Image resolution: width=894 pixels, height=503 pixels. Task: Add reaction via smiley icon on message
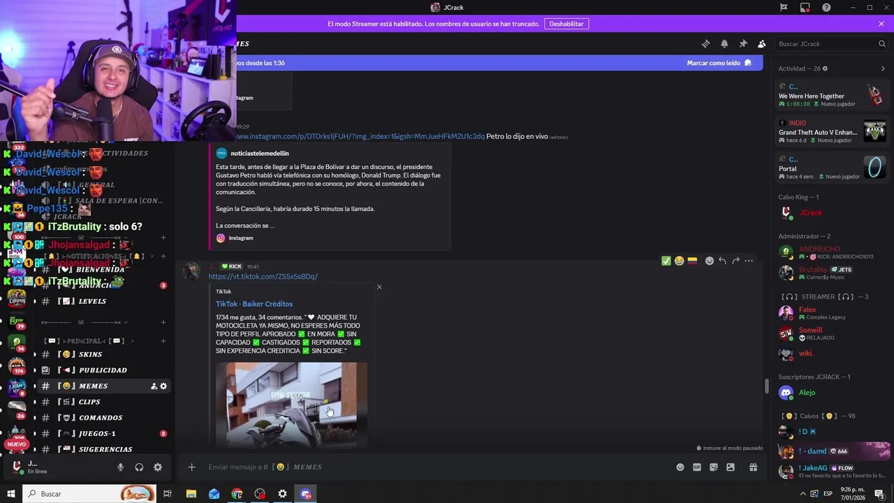pyautogui.click(x=710, y=261)
